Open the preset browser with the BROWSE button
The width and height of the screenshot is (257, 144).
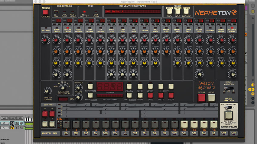point(186,11)
